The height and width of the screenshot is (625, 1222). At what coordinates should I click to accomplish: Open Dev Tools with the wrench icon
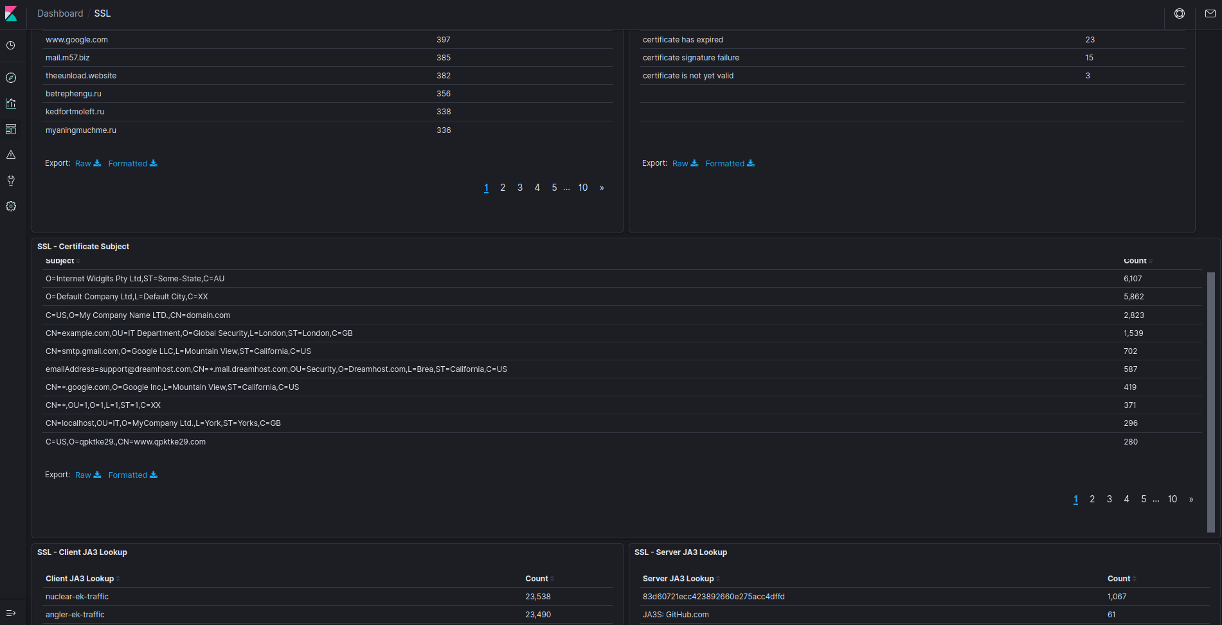(x=11, y=180)
